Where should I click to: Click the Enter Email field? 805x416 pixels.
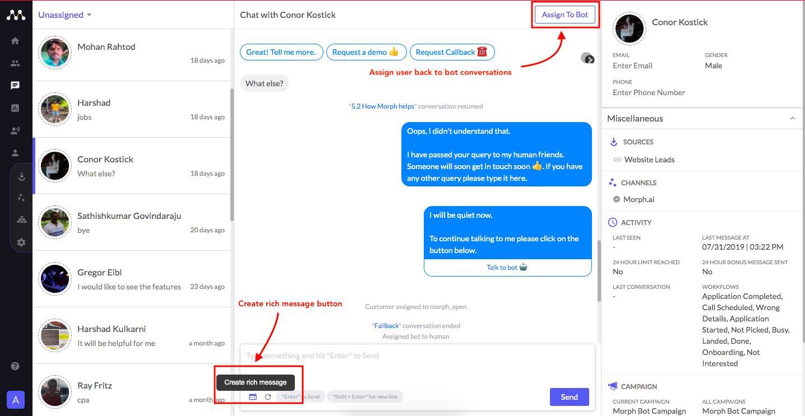(632, 66)
